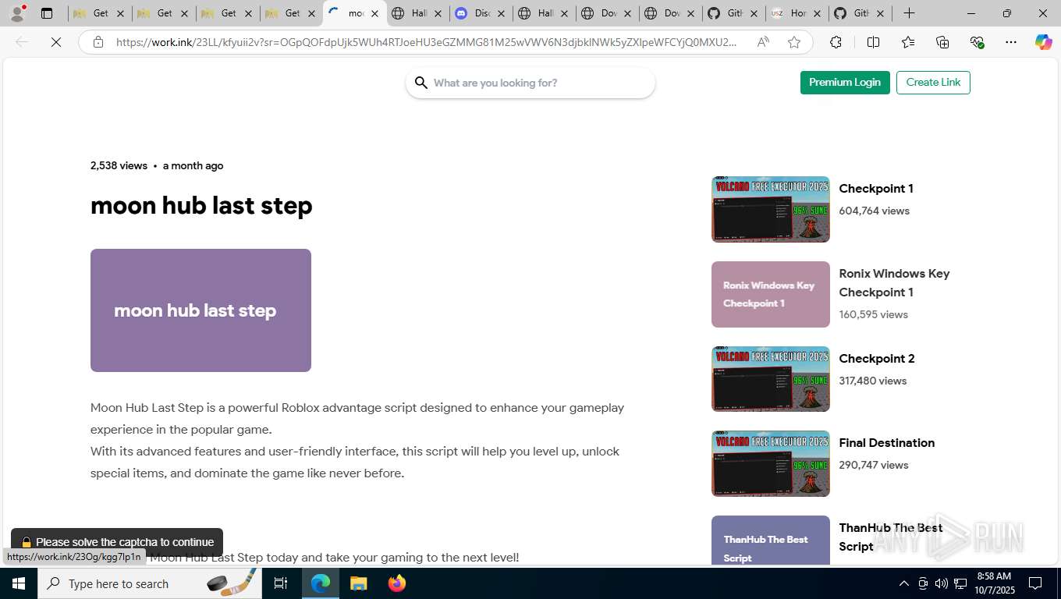Open the tab actions menu icon
This screenshot has height=599, width=1061.
[47, 13]
